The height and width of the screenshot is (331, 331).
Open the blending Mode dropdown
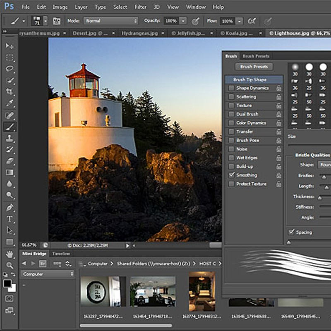[111, 21]
